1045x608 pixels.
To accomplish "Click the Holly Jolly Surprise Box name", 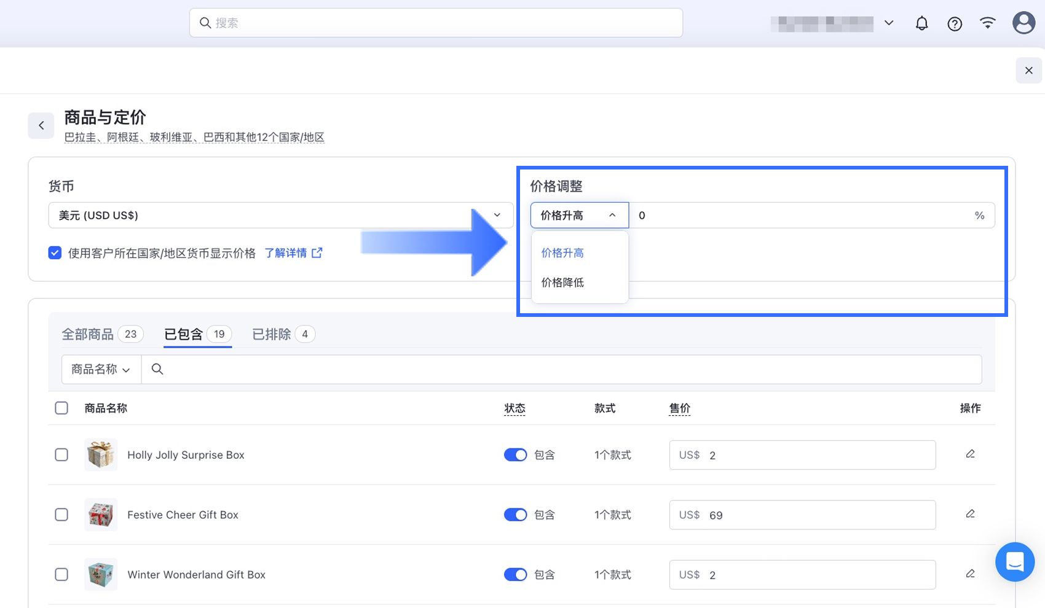I will coord(186,455).
